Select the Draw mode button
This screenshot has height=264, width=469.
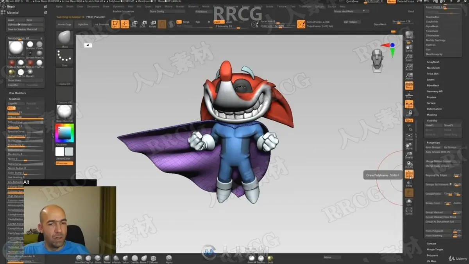pyautogui.click(x=125, y=24)
